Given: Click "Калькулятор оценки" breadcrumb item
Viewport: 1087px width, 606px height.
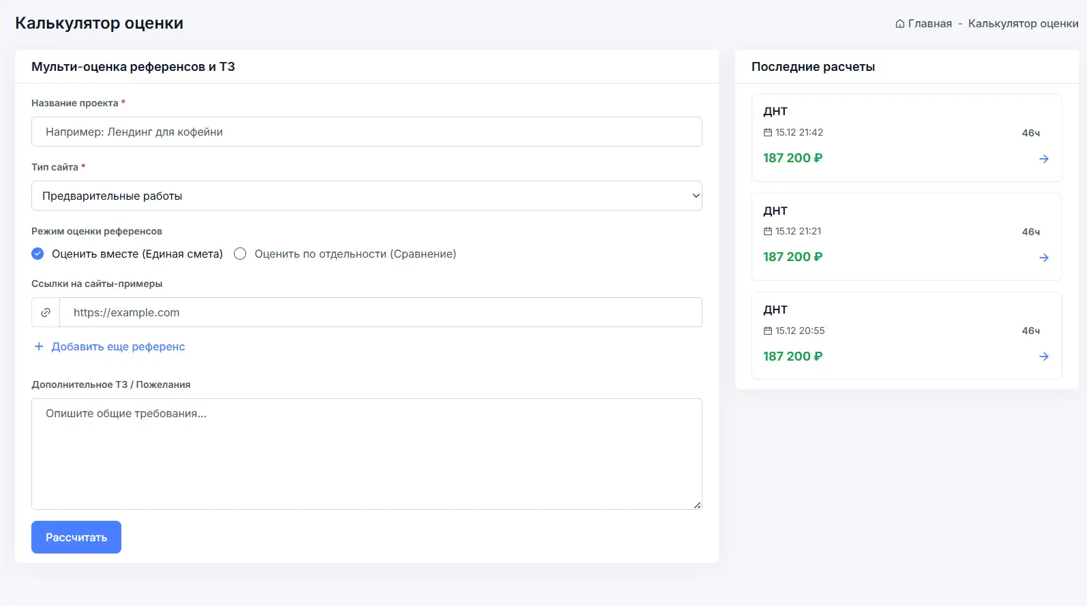Looking at the screenshot, I should (x=1023, y=24).
